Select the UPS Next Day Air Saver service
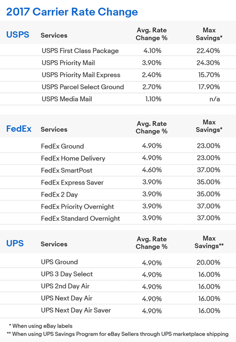236x342 pixels. click(x=76, y=310)
